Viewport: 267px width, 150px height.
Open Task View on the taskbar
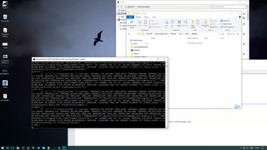click(x=13, y=148)
